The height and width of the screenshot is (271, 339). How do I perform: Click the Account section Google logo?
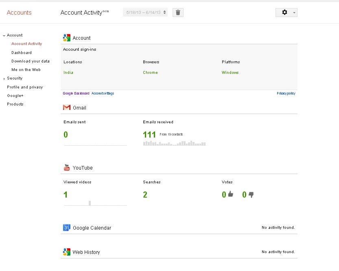point(66,37)
